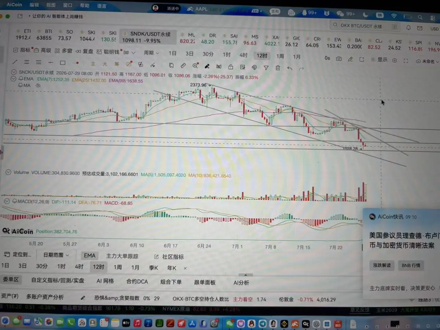
Task: Open notifications bell in AiCoin header
Action: click(408, 28)
